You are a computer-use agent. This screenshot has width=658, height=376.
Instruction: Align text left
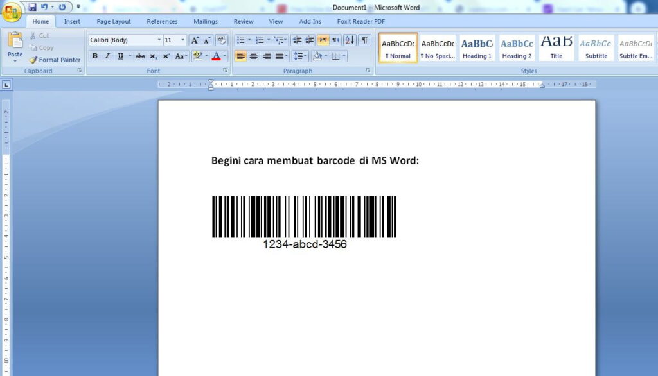pyautogui.click(x=240, y=56)
